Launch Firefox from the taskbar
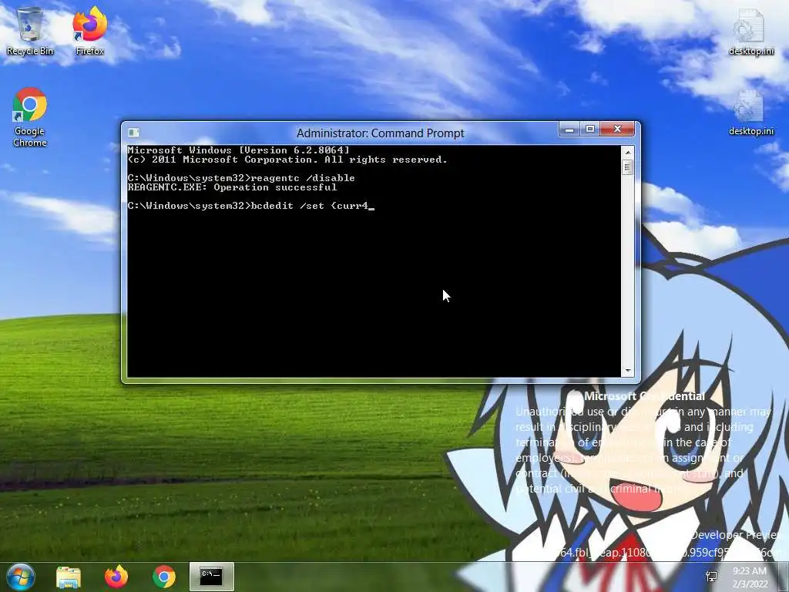Screen dimensions: 789x592 (x=116, y=577)
